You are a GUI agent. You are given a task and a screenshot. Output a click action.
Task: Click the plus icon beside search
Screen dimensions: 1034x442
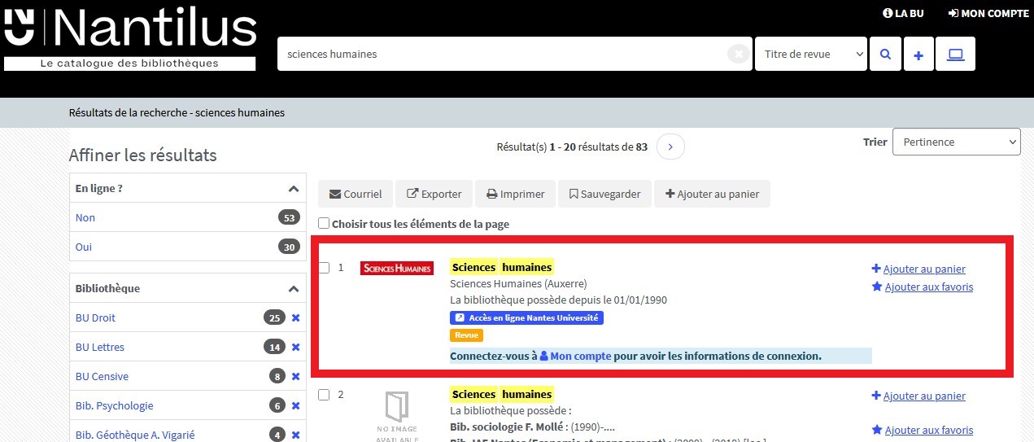point(918,55)
